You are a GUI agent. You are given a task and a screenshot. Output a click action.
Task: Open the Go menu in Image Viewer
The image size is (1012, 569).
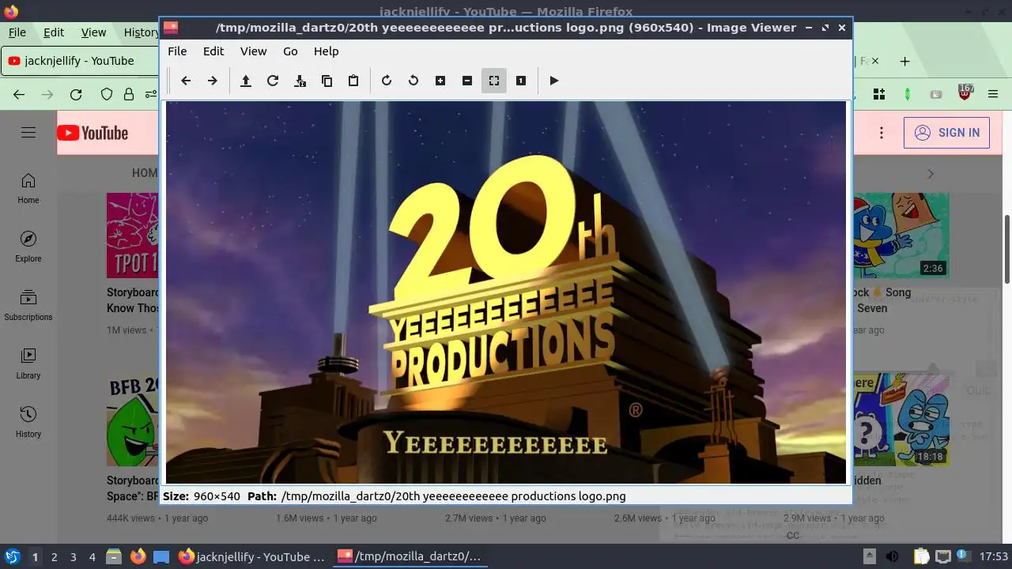(290, 51)
